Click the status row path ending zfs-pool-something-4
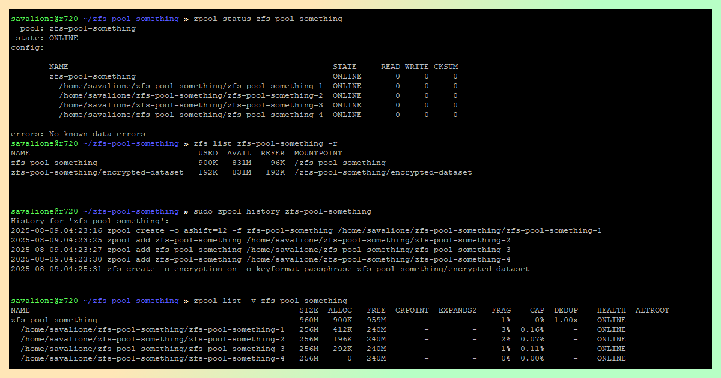This screenshot has width=721, height=378. [x=191, y=115]
